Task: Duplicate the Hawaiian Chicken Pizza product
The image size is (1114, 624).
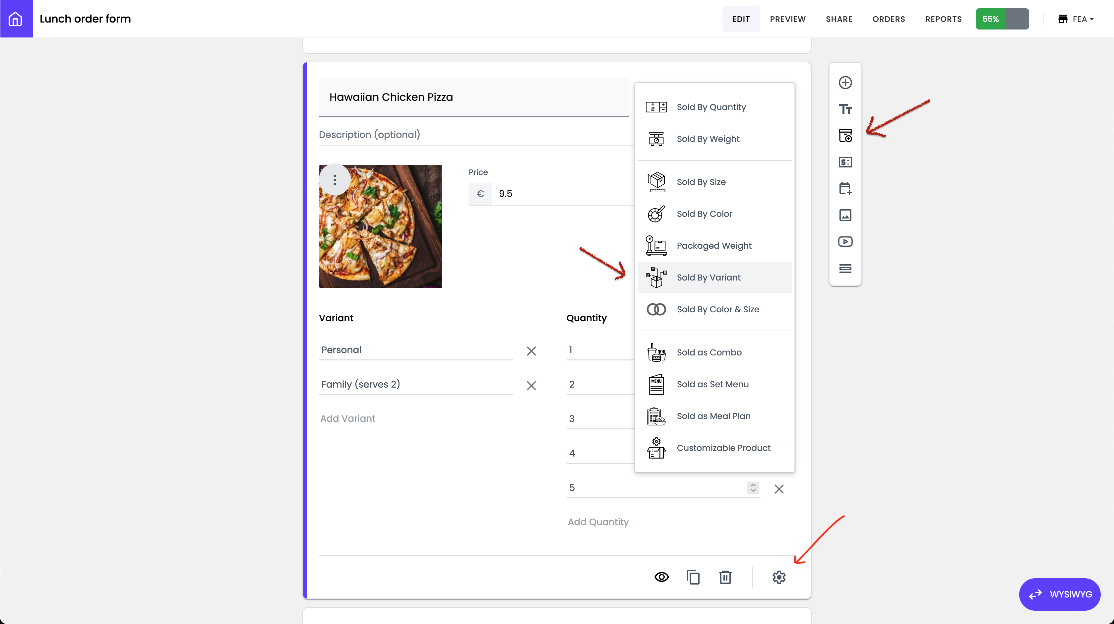Action: pos(693,577)
